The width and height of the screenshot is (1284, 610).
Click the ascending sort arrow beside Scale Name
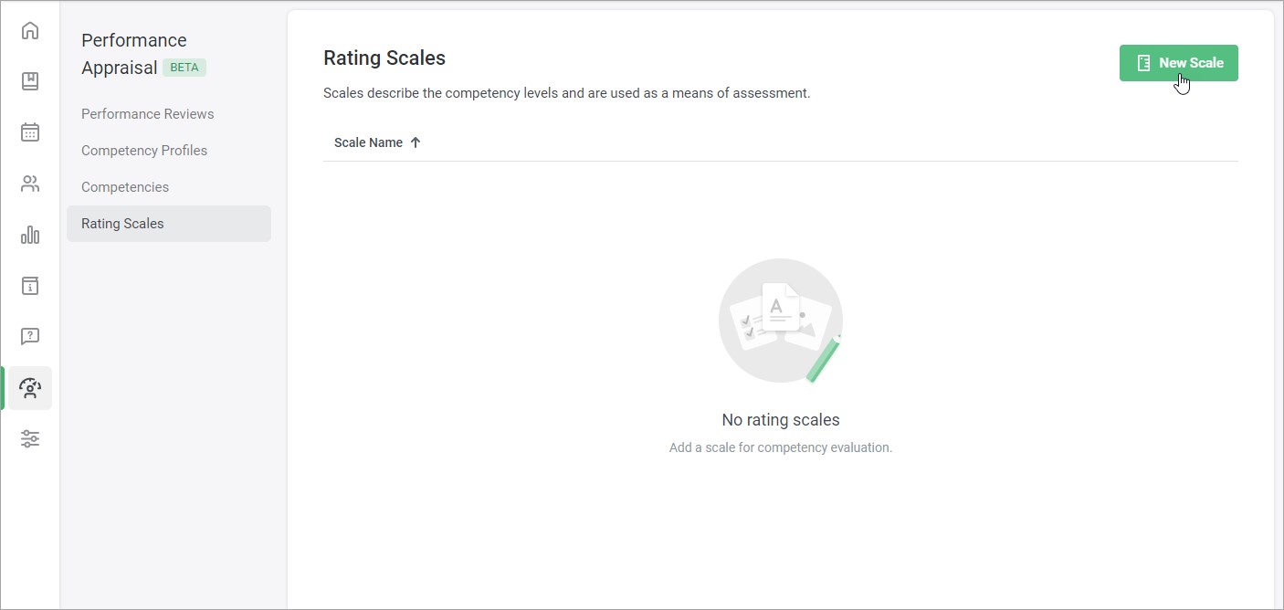click(416, 142)
